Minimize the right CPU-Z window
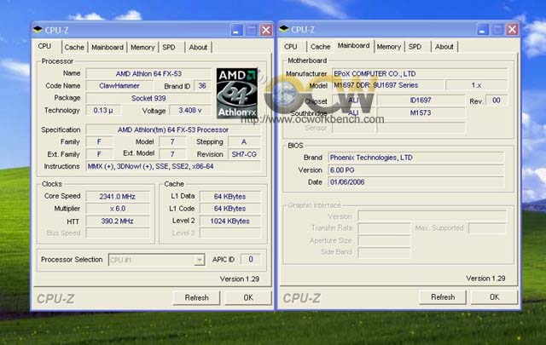This screenshot has width=546, height=345. pyautogui.click(x=483, y=30)
